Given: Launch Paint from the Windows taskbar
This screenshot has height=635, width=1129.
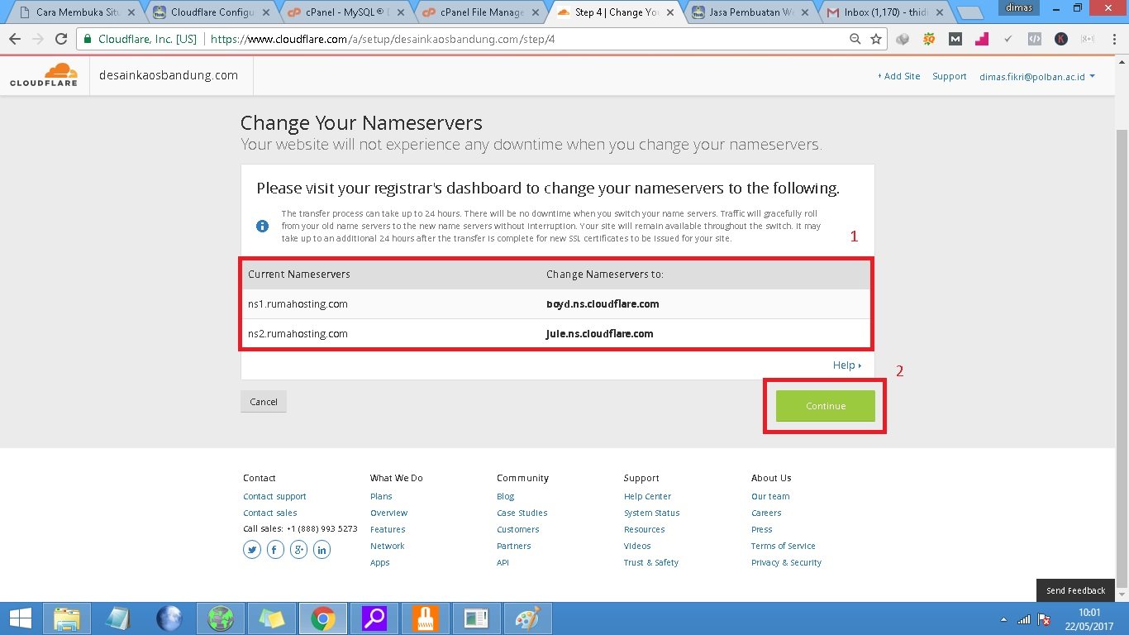Looking at the screenshot, I should pyautogui.click(x=526, y=618).
